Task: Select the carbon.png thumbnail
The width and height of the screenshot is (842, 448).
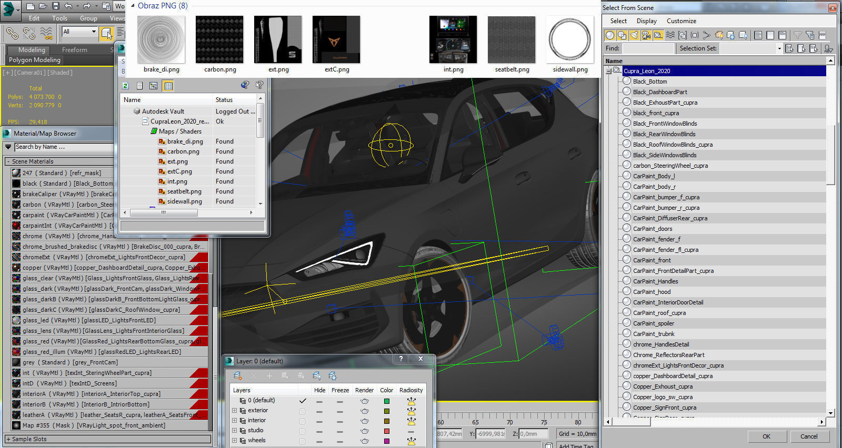Action: coord(219,39)
